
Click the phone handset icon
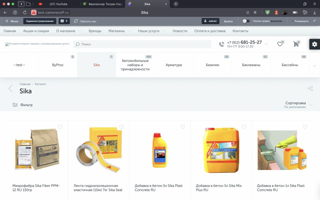pos(222,44)
